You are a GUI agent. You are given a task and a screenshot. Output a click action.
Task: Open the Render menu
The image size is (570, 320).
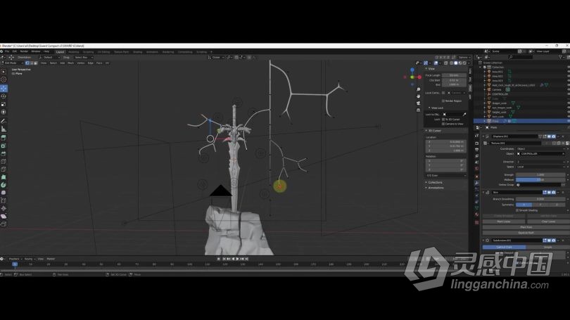pos(24,51)
